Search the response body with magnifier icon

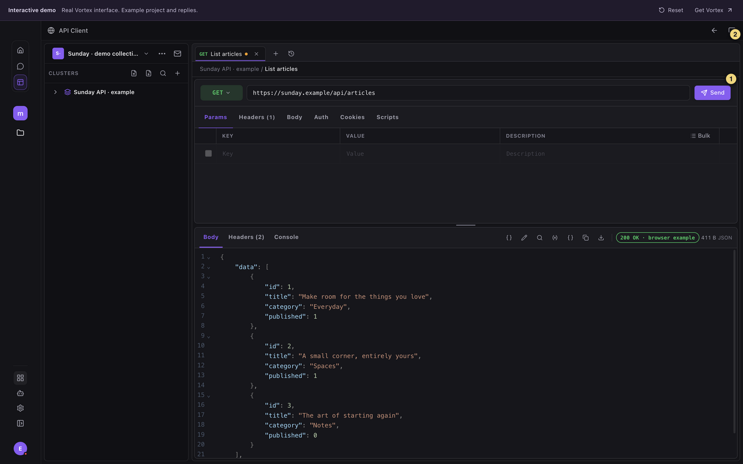point(540,238)
